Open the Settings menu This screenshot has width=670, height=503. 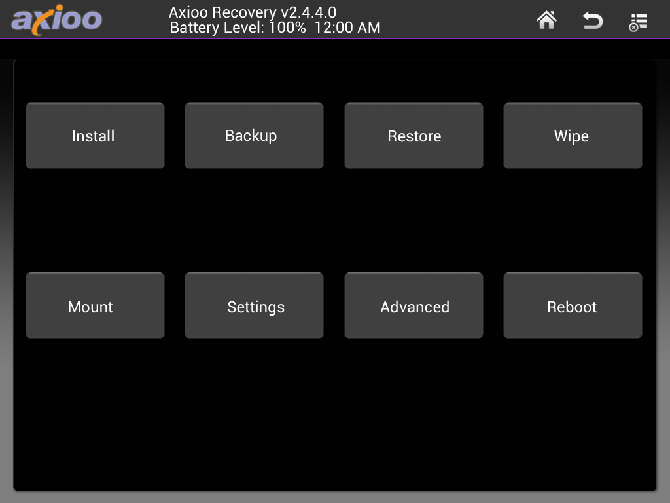pyautogui.click(x=255, y=305)
